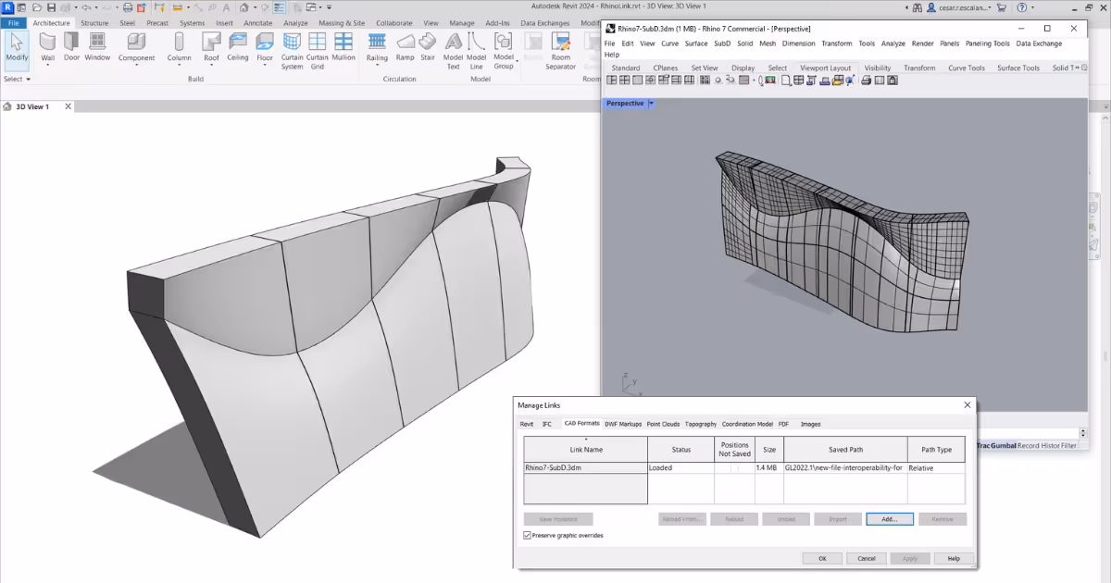Switch to the Massing & Site tab
Screen dimensions: 1111x583
point(342,23)
